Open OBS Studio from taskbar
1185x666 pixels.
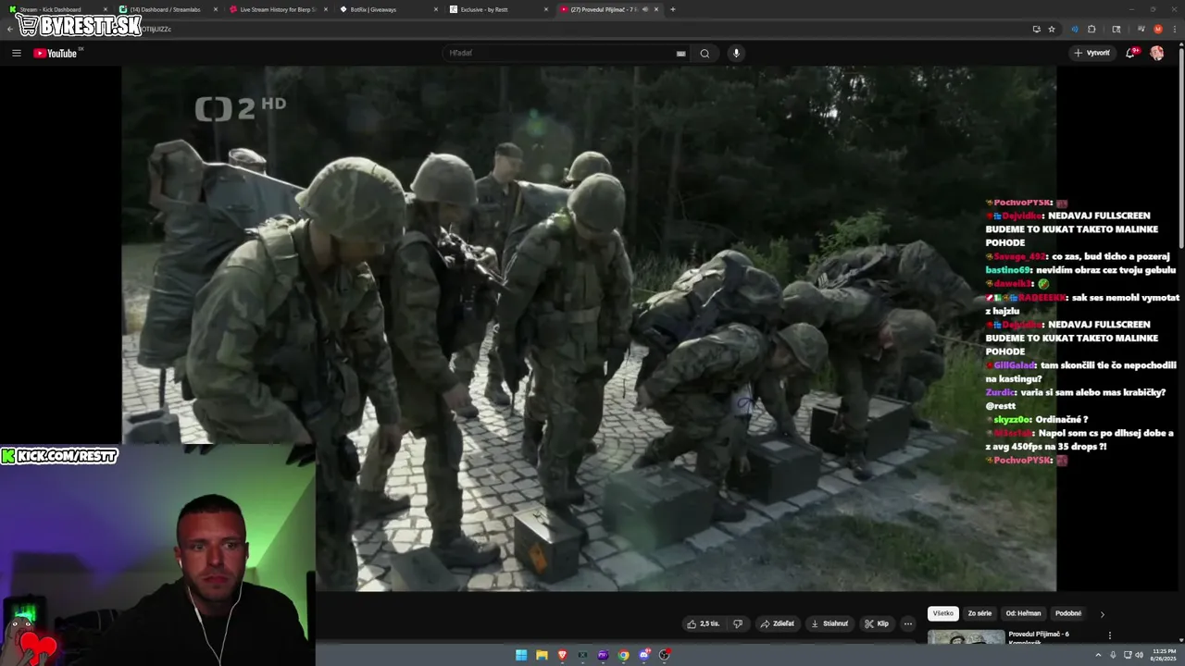pos(664,655)
